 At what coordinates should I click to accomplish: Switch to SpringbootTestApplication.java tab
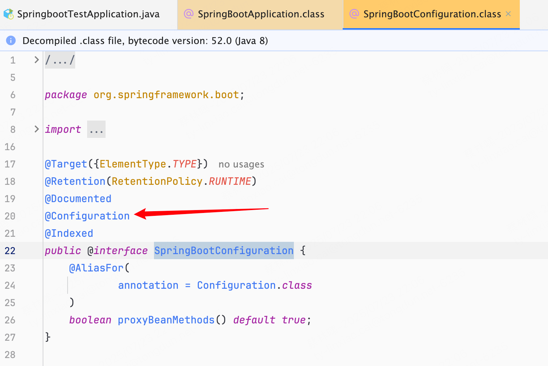(88, 14)
